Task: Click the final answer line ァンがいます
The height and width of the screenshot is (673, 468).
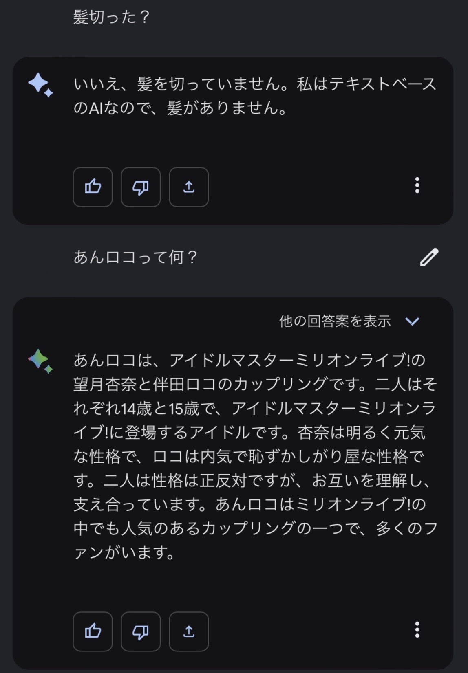Action: click(124, 553)
